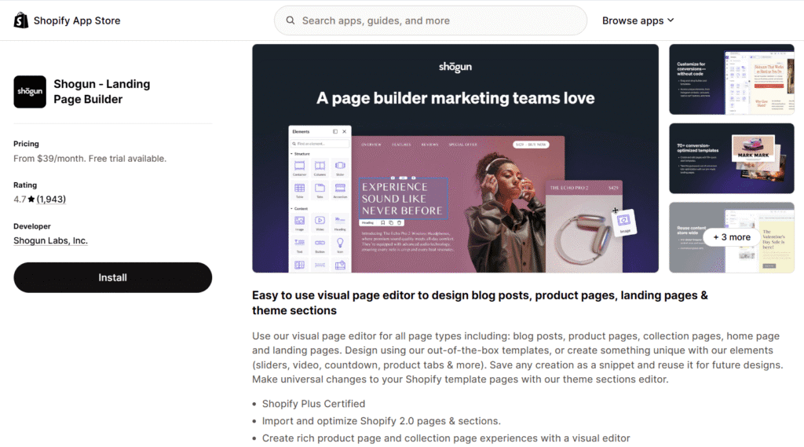Click the Pricing label
The image size is (804, 447).
[26, 144]
